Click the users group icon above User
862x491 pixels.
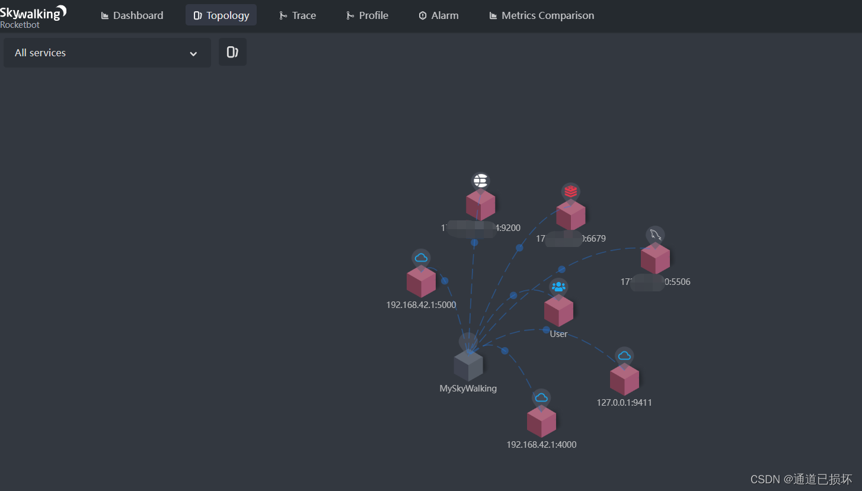point(558,287)
